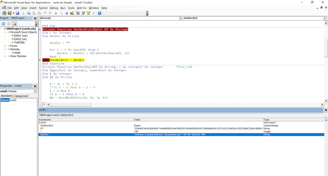Viewport: 328px width, 176px height.
Task: Collapse the Modules folder in project tree
Action: click(x=5, y=49)
